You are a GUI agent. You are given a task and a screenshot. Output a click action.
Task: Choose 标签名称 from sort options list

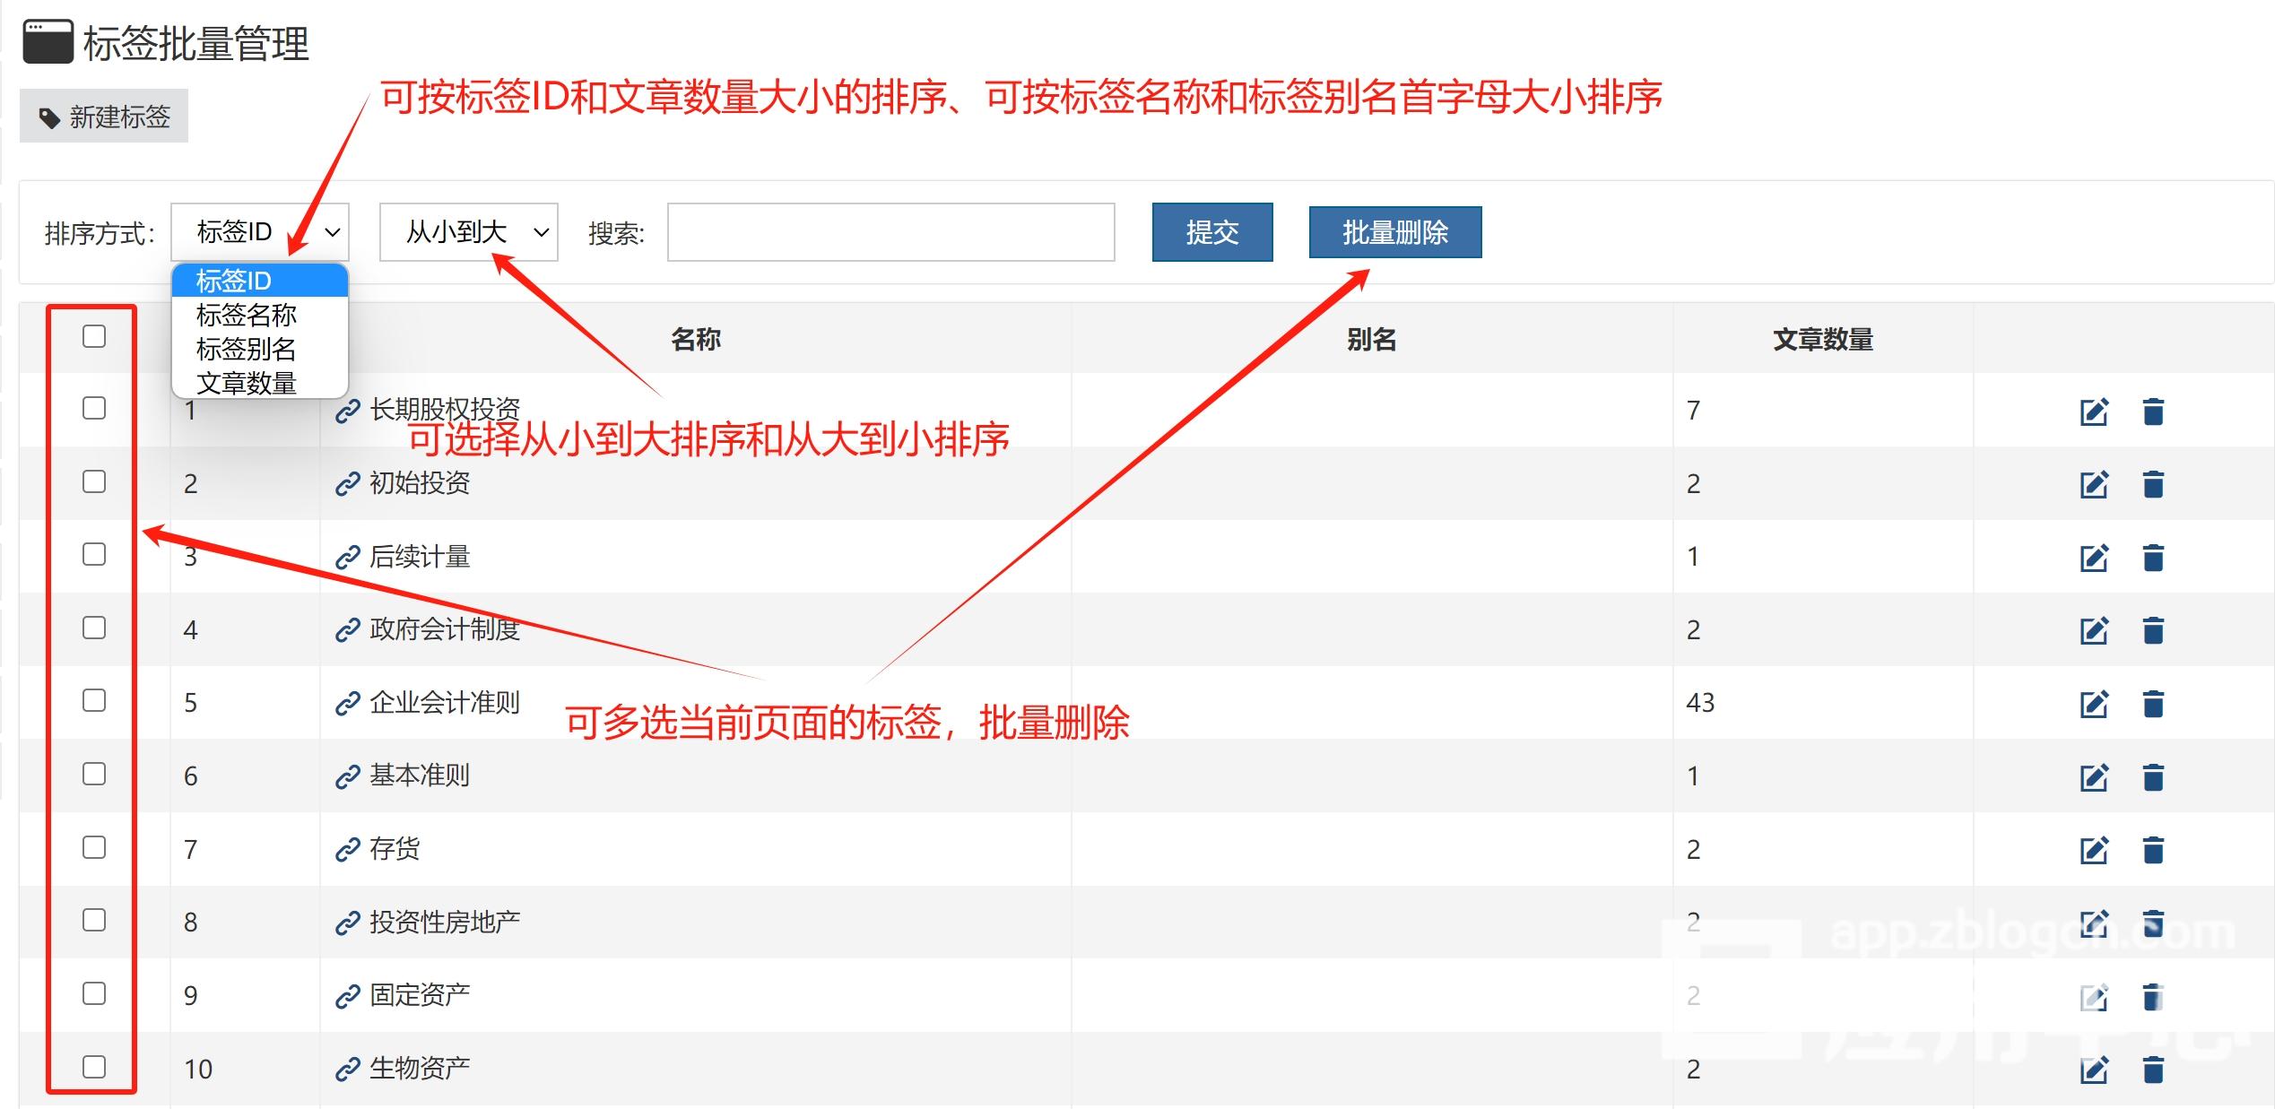(x=247, y=316)
